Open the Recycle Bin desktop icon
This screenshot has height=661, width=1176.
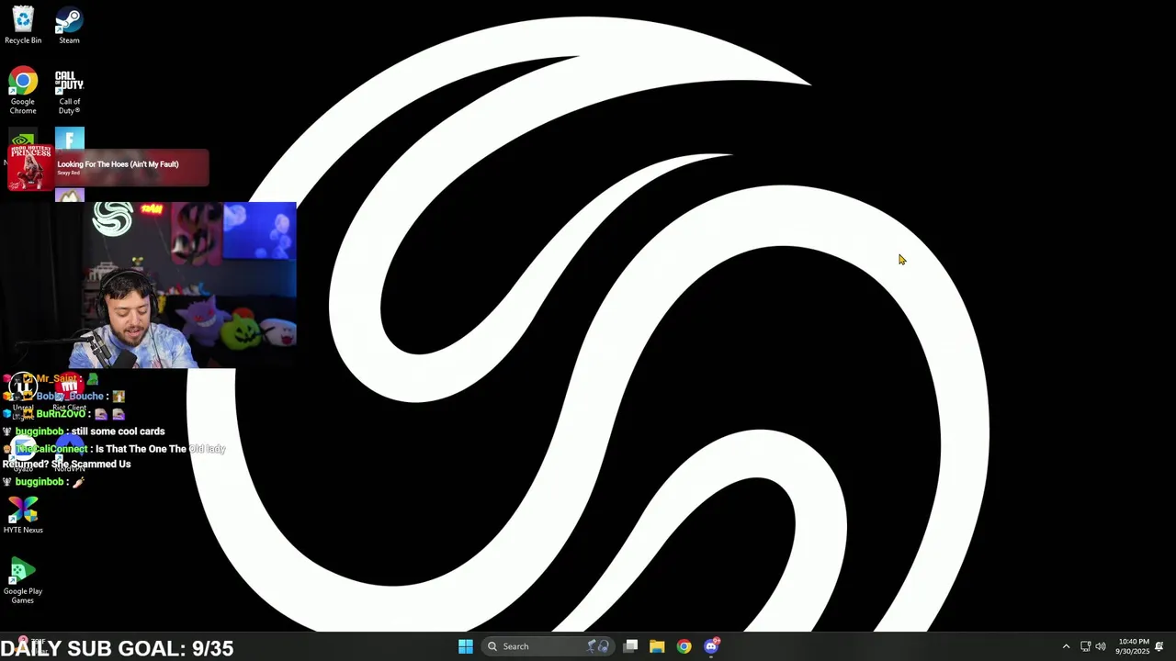coord(23,25)
